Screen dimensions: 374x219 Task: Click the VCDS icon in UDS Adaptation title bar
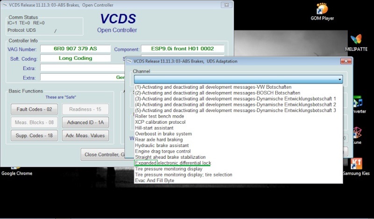coord(129,61)
